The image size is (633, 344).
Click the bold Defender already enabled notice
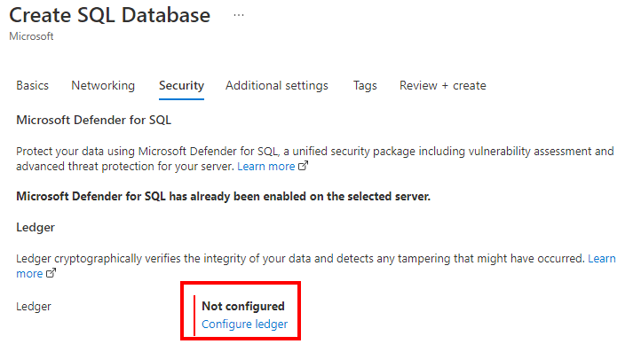(x=223, y=197)
